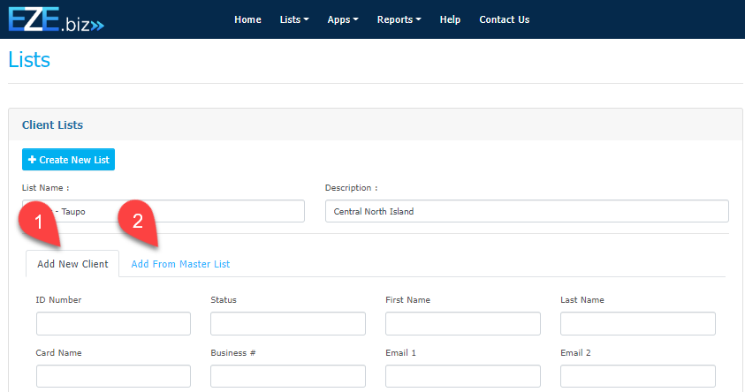This screenshot has width=745, height=392.
Task: Click the Status input field
Action: tap(287, 324)
